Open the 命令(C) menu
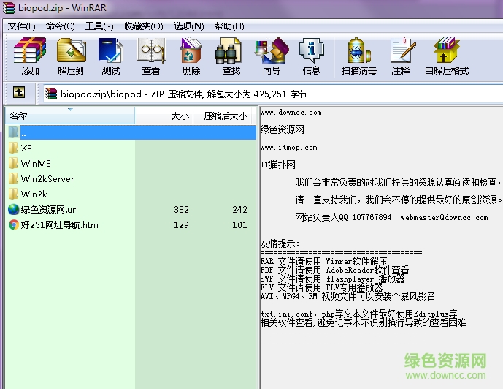The height and width of the screenshot is (389, 503). pyautogui.click(x=61, y=26)
